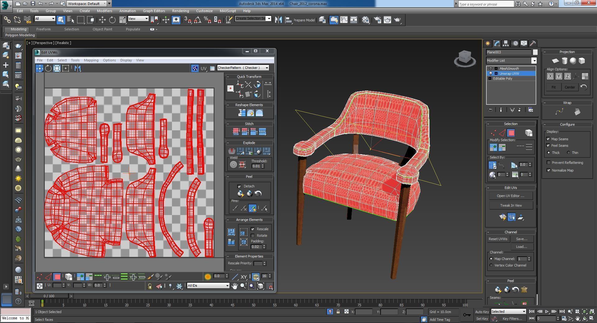Click Cylindrical Map projection icon

click(x=564, y=61)
